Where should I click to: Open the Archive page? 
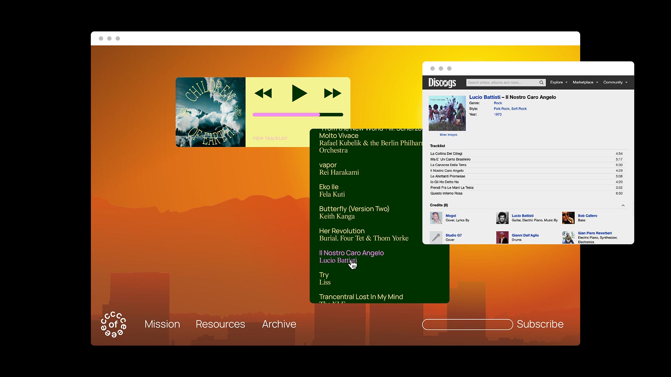279,324
